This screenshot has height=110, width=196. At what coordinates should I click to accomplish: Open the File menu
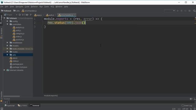click(x=2, y=7)
